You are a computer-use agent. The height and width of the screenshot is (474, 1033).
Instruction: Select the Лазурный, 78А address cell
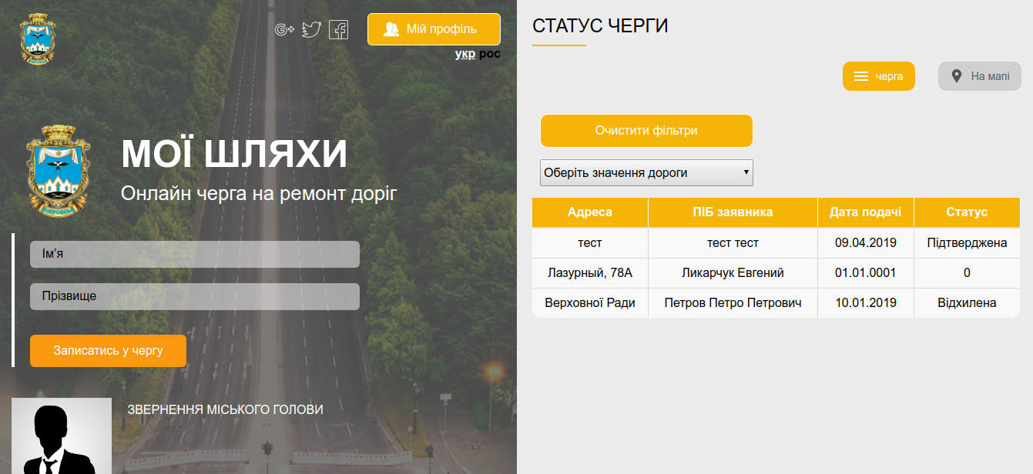590,273
